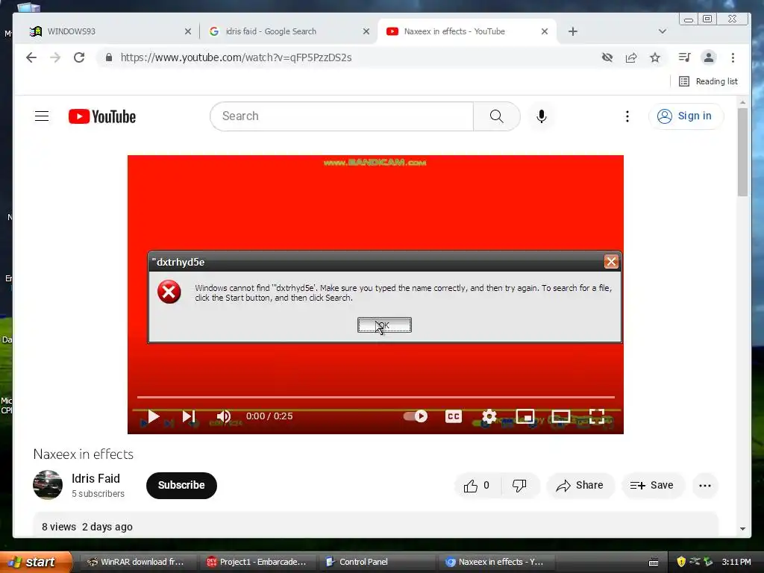Search by voice with microphone icon
764x573 pixels.
tap(542, 116)
